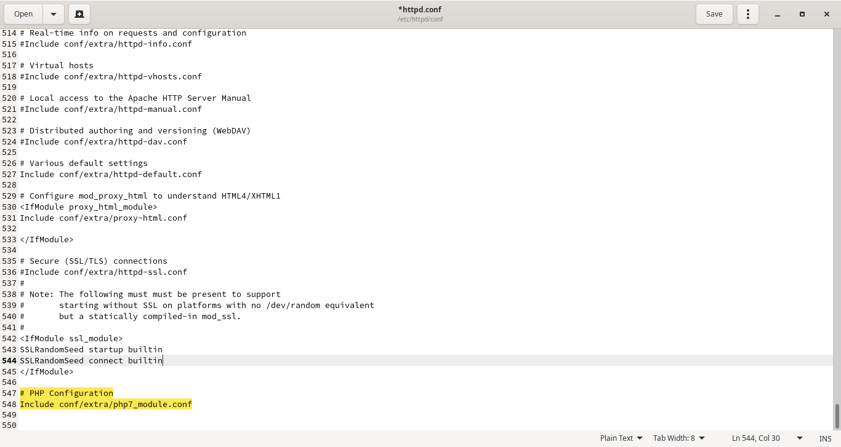
Task: Create a new document with the tab icon
Action: pyautogui.click(x=79, y=14)
